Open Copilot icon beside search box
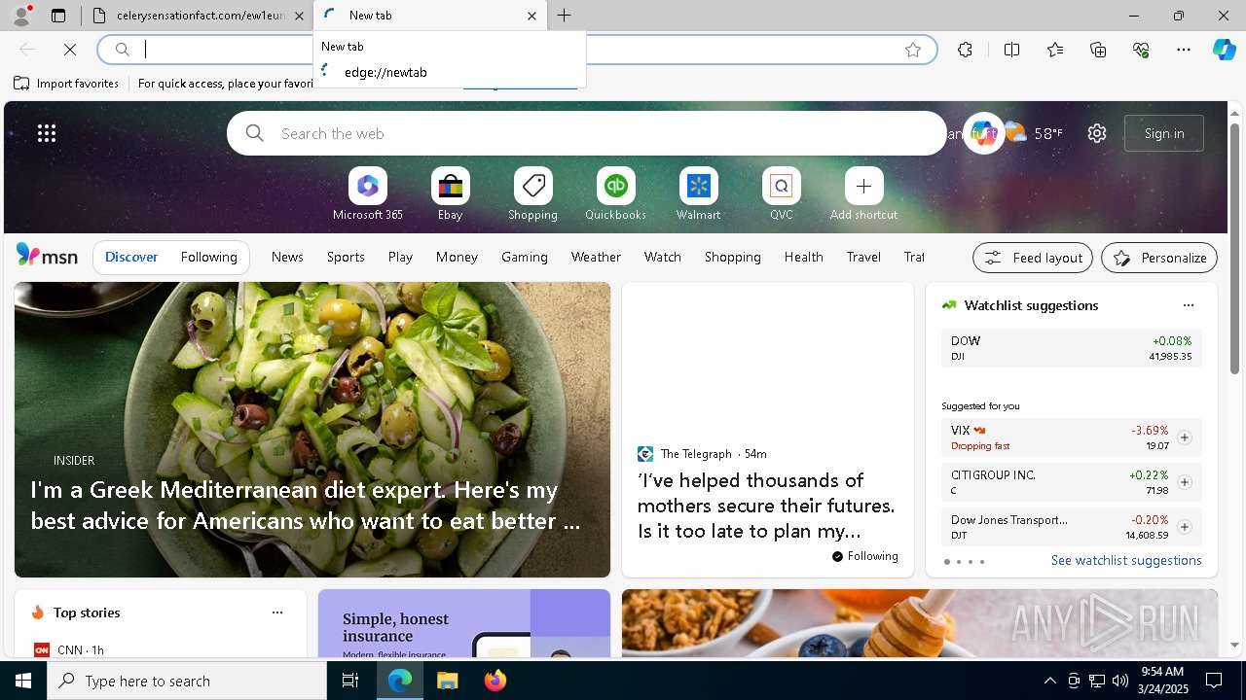Image resolution: width=1246 pixels, height=700 pixels. [983, 133]
